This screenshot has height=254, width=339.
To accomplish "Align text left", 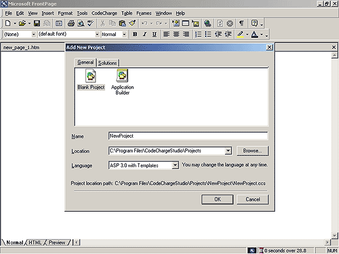I will 166,34.
